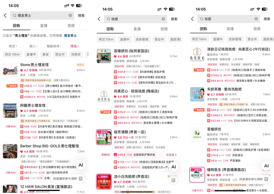Go back from the rightmost 祛痘 screen

[192, 19]
